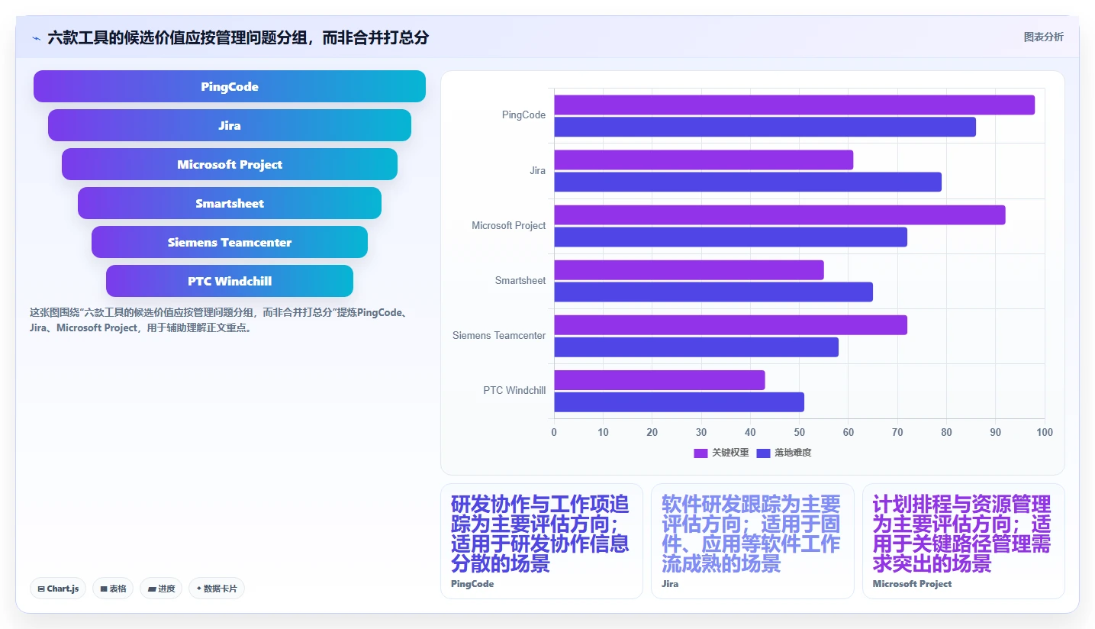Click PTC Windchill's purple 关键权重 bar
The height and width of the screenshot is (629, 1095).
pyautogui.click(x=659, y=380)
